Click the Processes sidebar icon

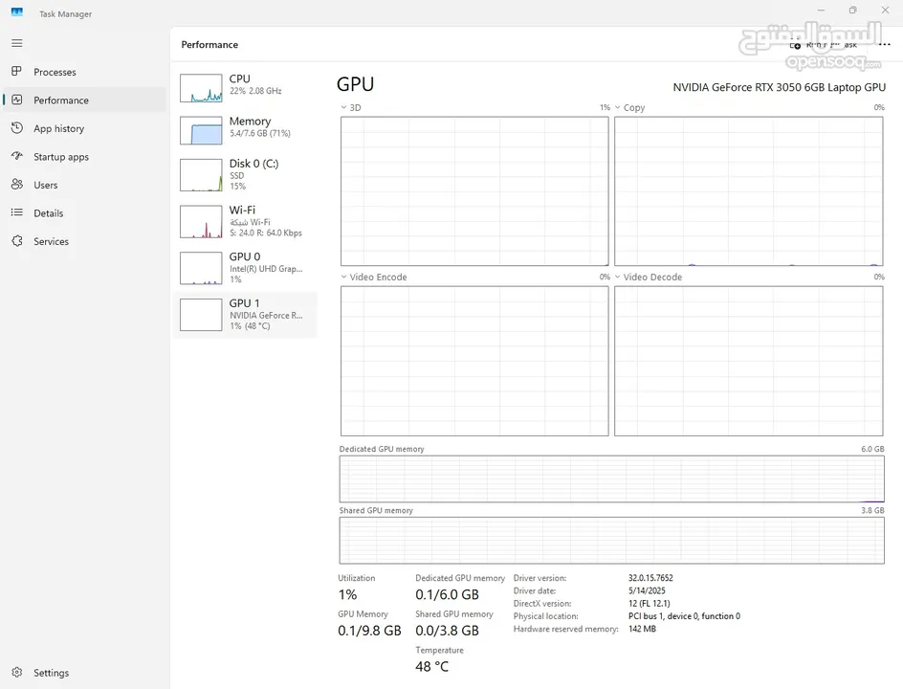click(x=17, y=72)
